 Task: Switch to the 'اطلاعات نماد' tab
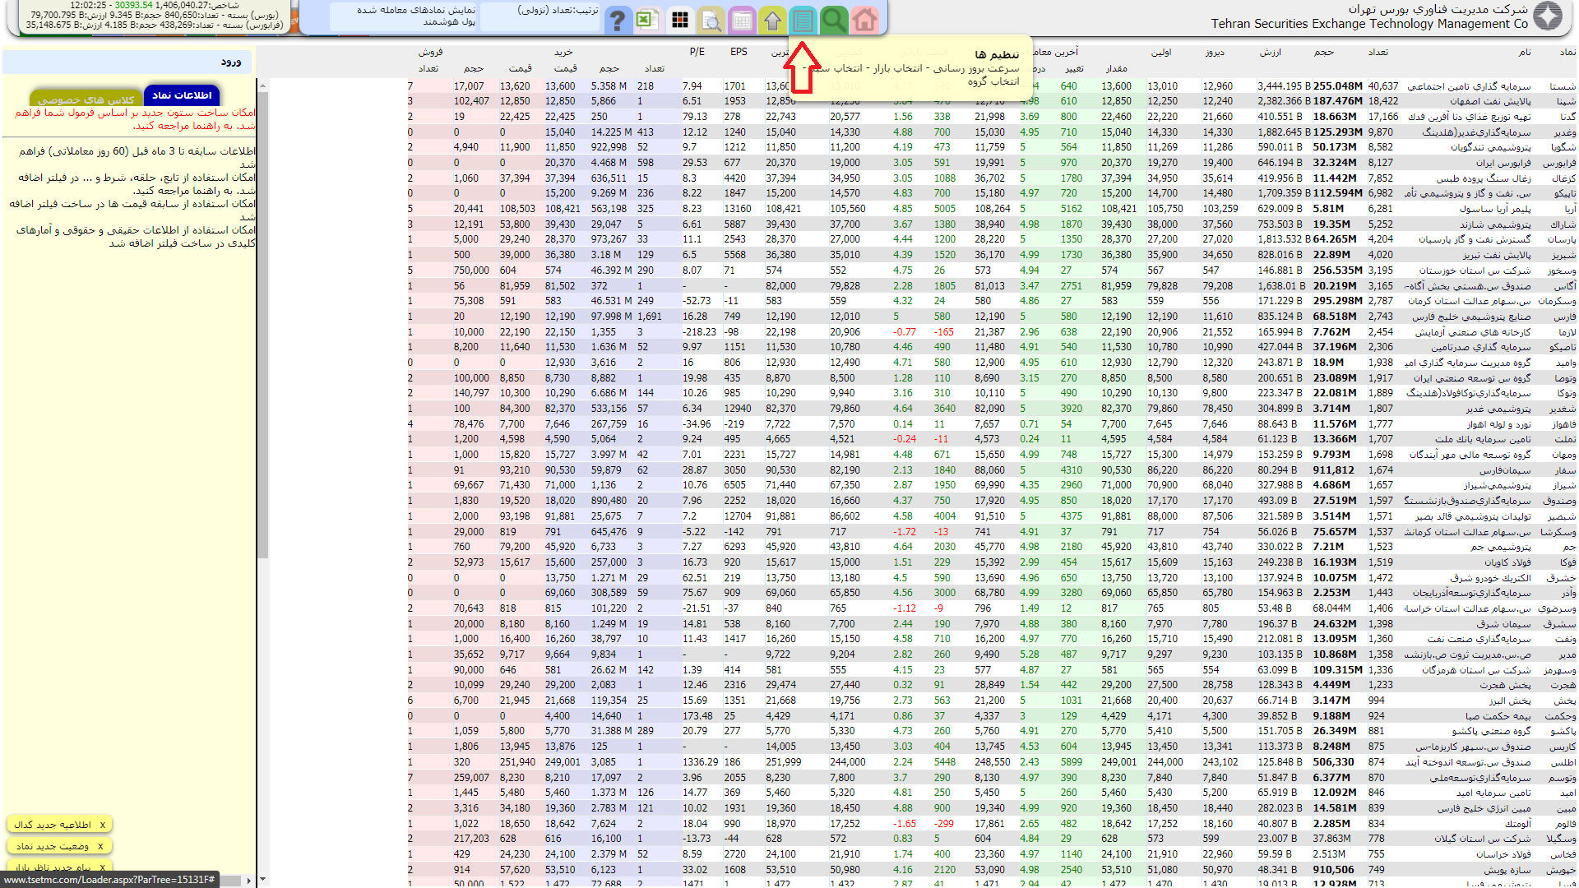[182, 95]
